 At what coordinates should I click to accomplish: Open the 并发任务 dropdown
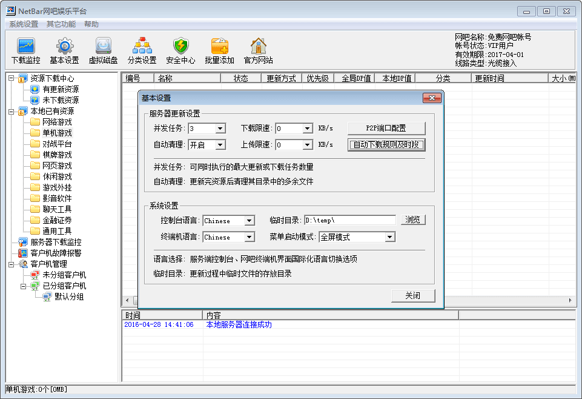tap(220, 129)
